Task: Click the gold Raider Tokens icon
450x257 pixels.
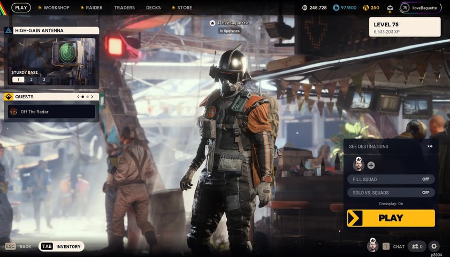Action: 366,8
